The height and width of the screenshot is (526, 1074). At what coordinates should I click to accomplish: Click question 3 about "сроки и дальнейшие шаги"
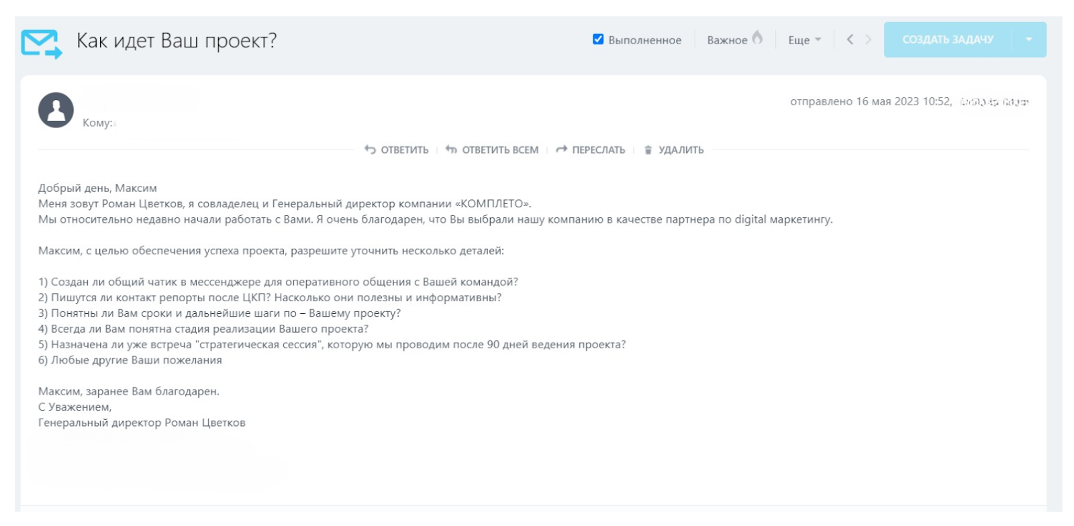(219, 313)
